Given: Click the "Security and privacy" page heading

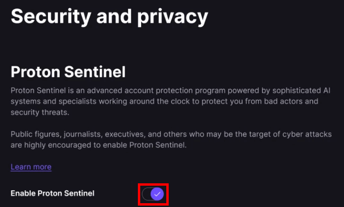Looking at the screenshot, I should pyautogui.click(x=109, y=17).
